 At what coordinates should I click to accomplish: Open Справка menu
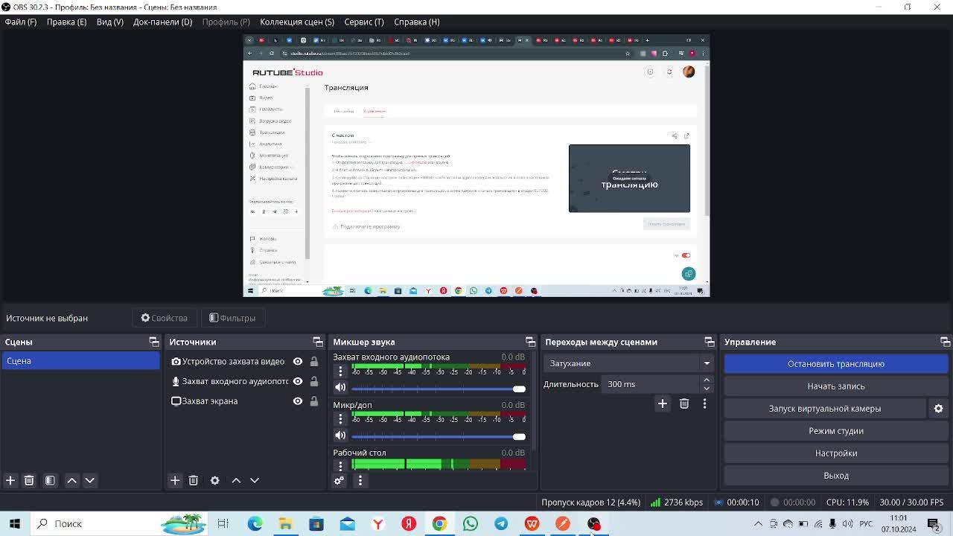(x=416, y=22)
